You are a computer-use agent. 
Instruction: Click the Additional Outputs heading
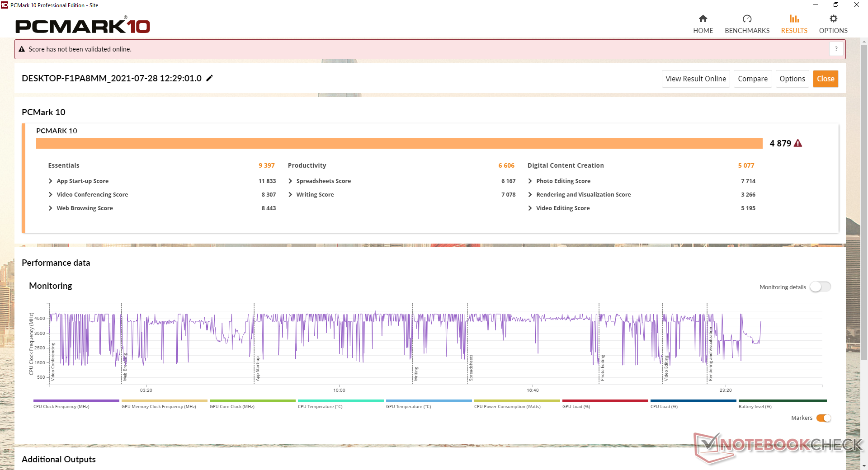point(59,459)
